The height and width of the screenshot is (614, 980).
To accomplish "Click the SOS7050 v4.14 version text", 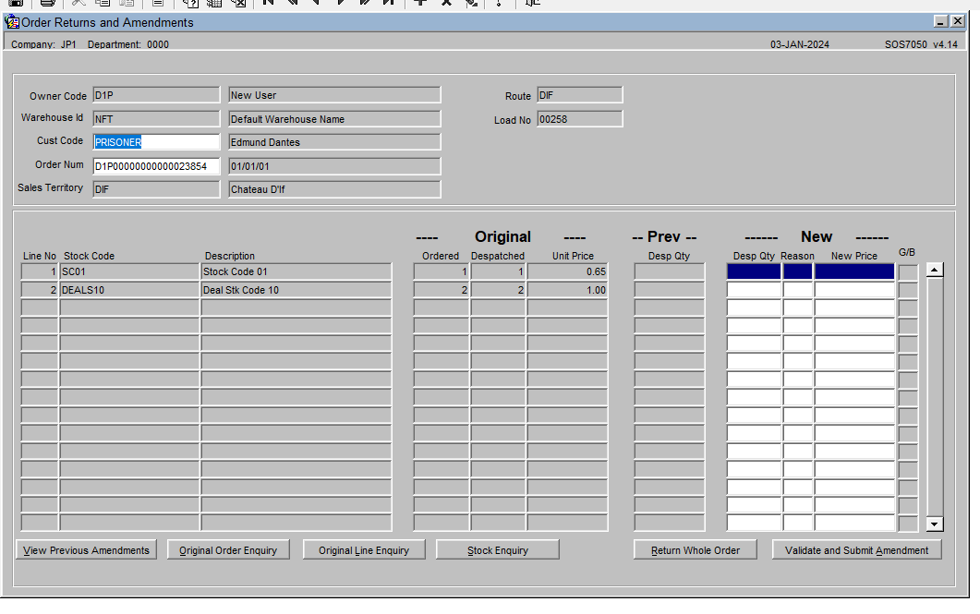I will pos(921,44).
